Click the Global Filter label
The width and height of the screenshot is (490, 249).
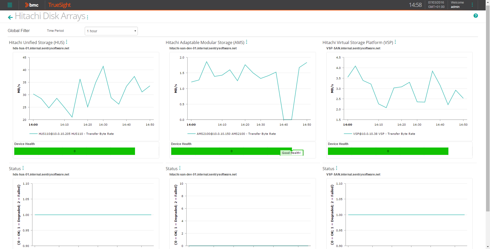(19, 31)
